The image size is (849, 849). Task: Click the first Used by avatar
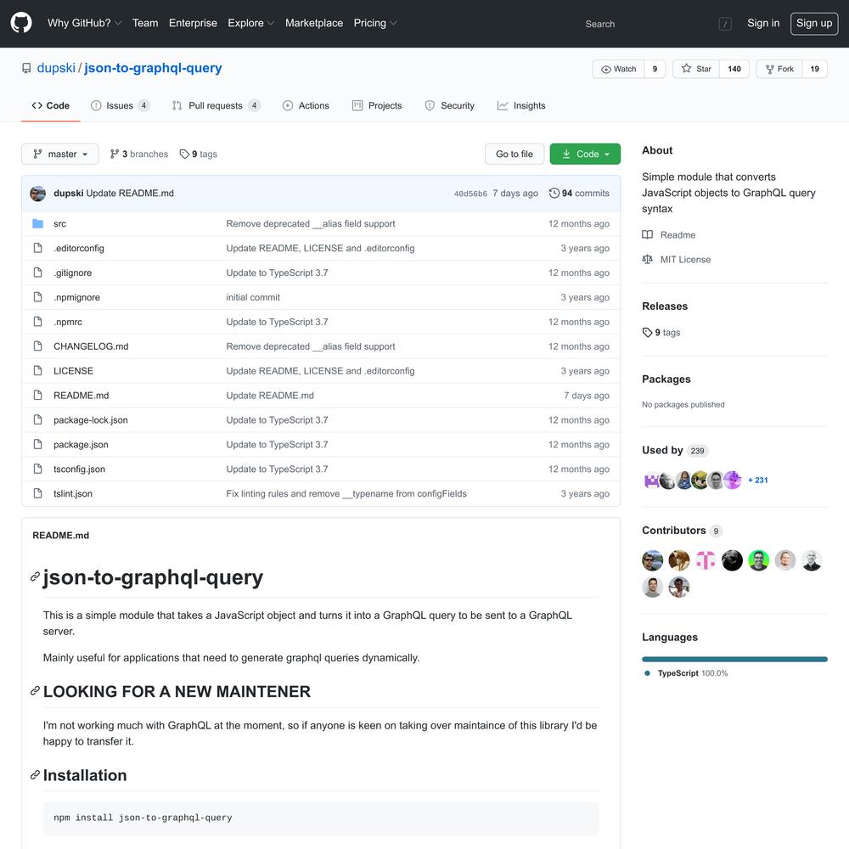click(x=651, y=481)
